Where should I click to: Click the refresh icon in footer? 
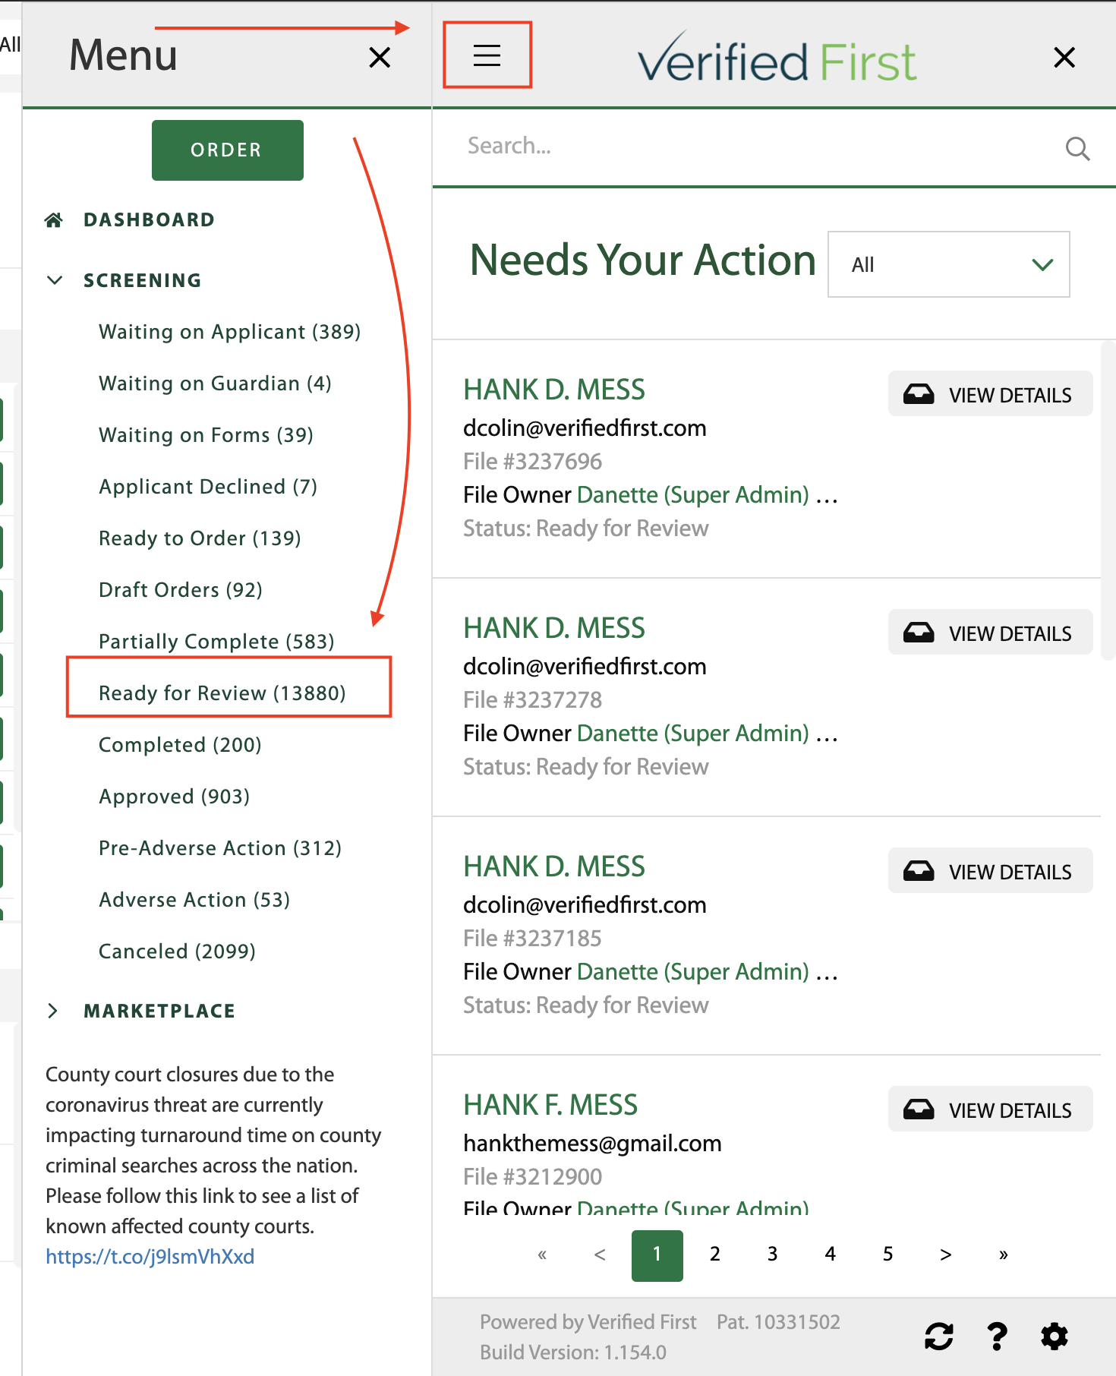pyautogui.click(x=939, y=1336)
